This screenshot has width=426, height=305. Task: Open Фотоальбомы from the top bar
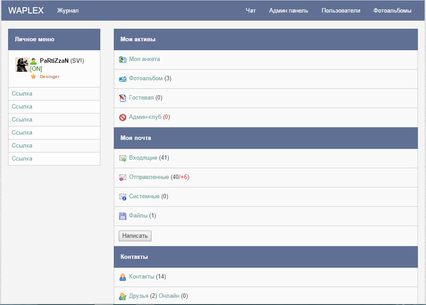pyautogui.click(x=392, y=11)
